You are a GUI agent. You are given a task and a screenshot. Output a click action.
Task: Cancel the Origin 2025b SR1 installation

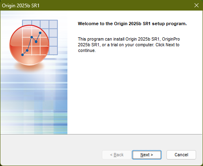(x=181, y=155)
